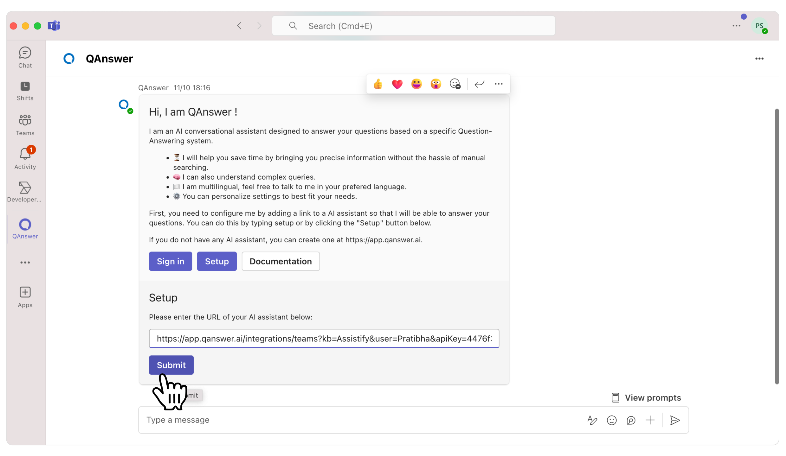Select the Setup tab menu item

tap(217, 261)
